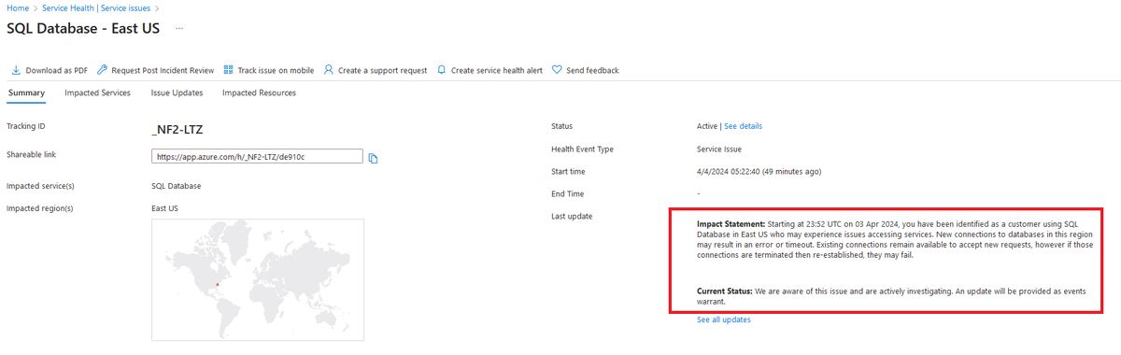Image resolution: width=1121 pixels, height=355 pixels.
Task: Click the Request Post Incident Review wrench icon
Action: pos(103,70)
